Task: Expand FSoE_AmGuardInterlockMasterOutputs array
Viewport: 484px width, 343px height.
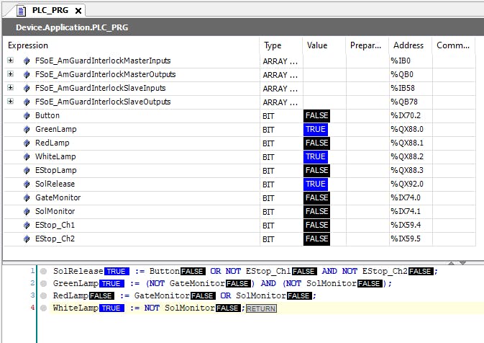Action: [11, 74]
